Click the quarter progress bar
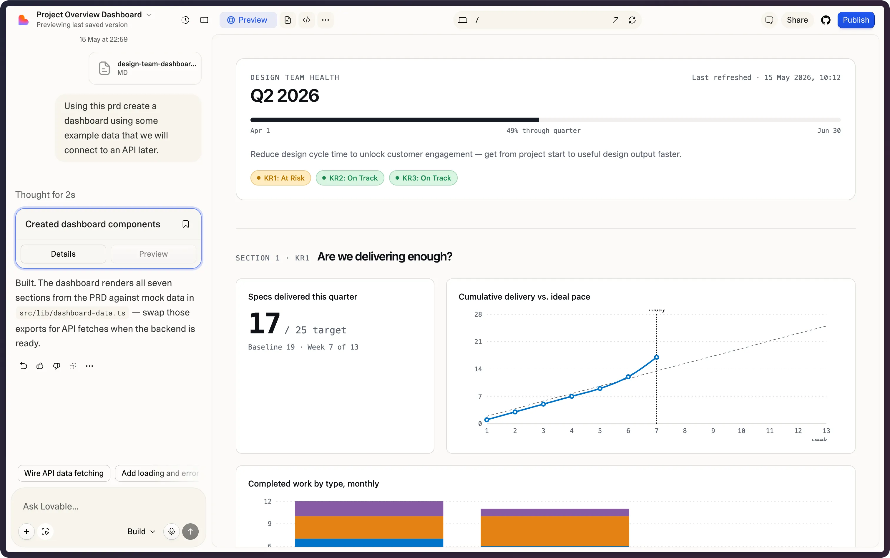Image resolution: width=890 pixels, height=558 pixels. click(x=545, y=120)
